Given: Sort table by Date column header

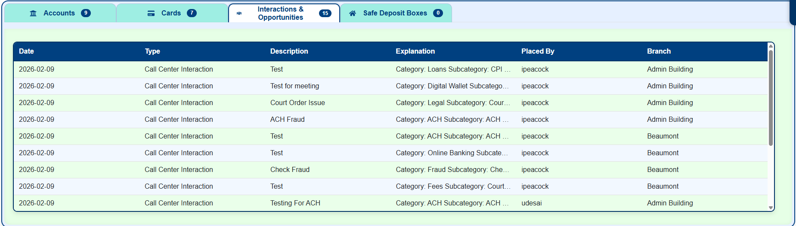Looking at the screenshot, I should pos(26,51).
